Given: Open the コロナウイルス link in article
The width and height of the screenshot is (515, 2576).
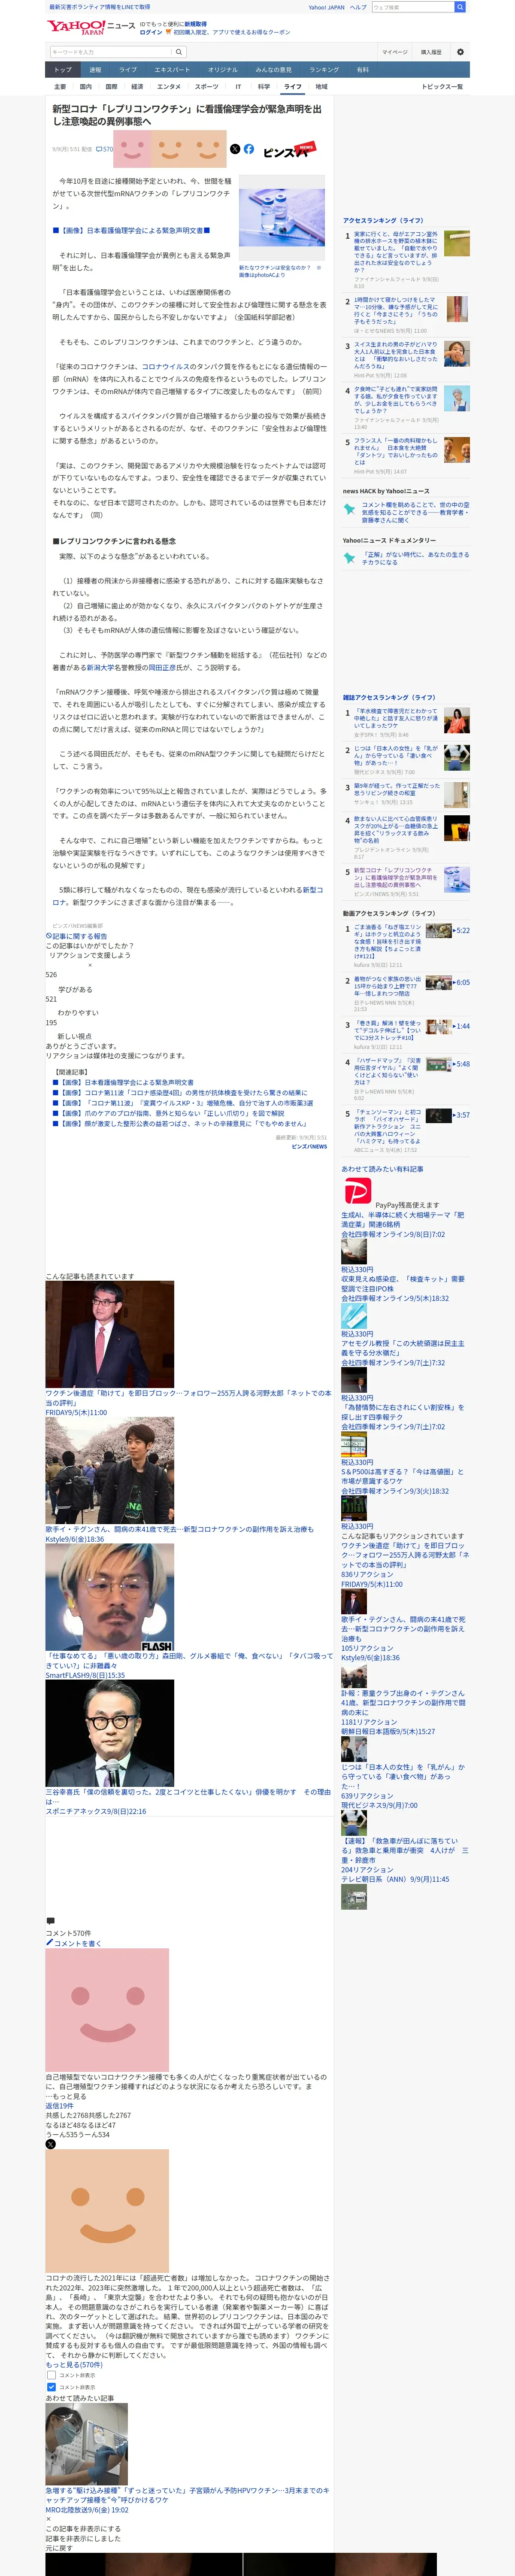Looking at the screenshot, I should pos(166,367).
